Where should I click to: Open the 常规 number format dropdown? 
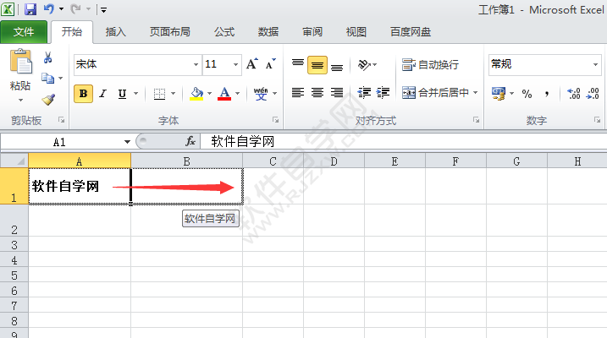pos(595,64)
